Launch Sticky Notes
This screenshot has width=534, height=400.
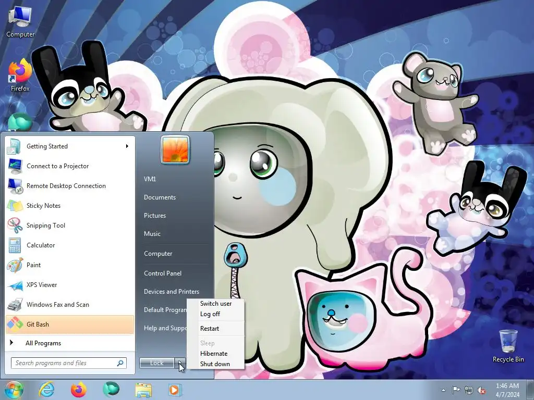click(x=70, y=205)
